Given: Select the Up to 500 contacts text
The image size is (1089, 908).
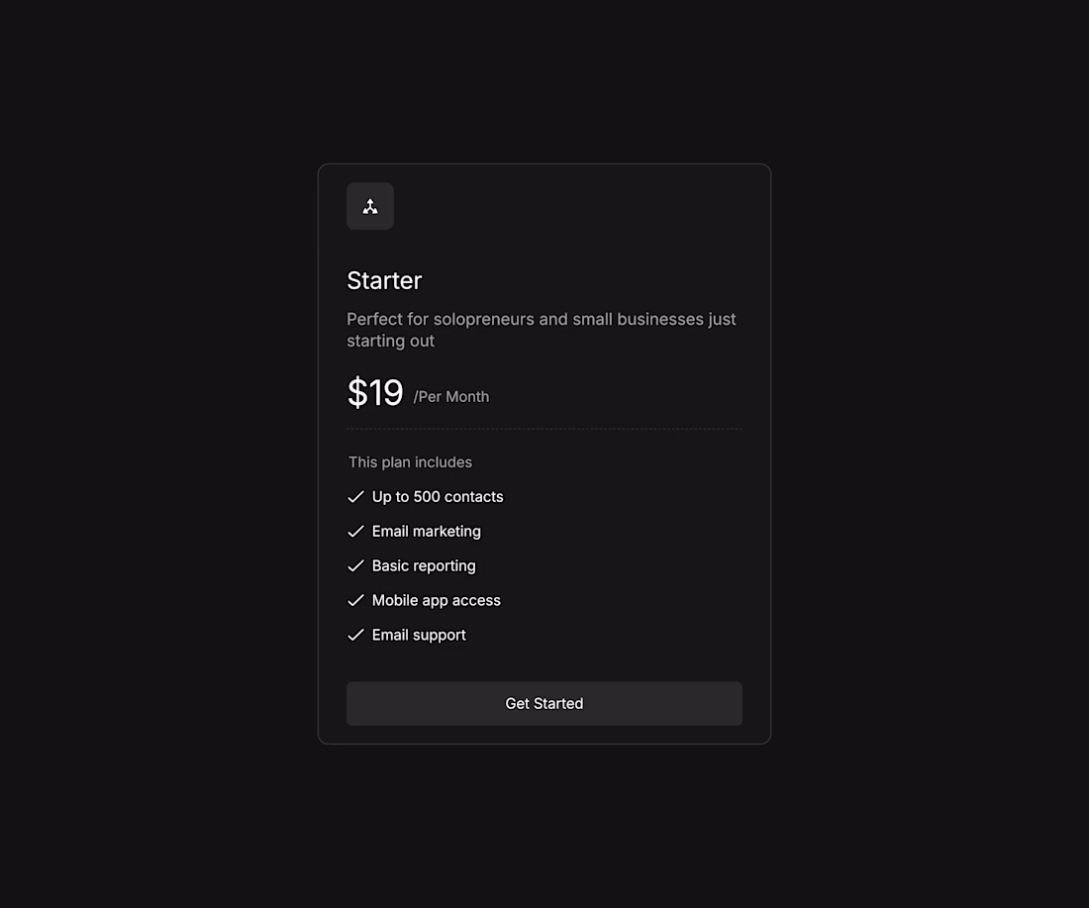Looking at the screenshot, I should coord(438,497).
